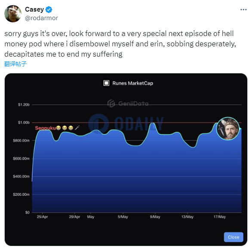Select the 9/May tick on the date axis
The image size is (252, 248).
155,217
